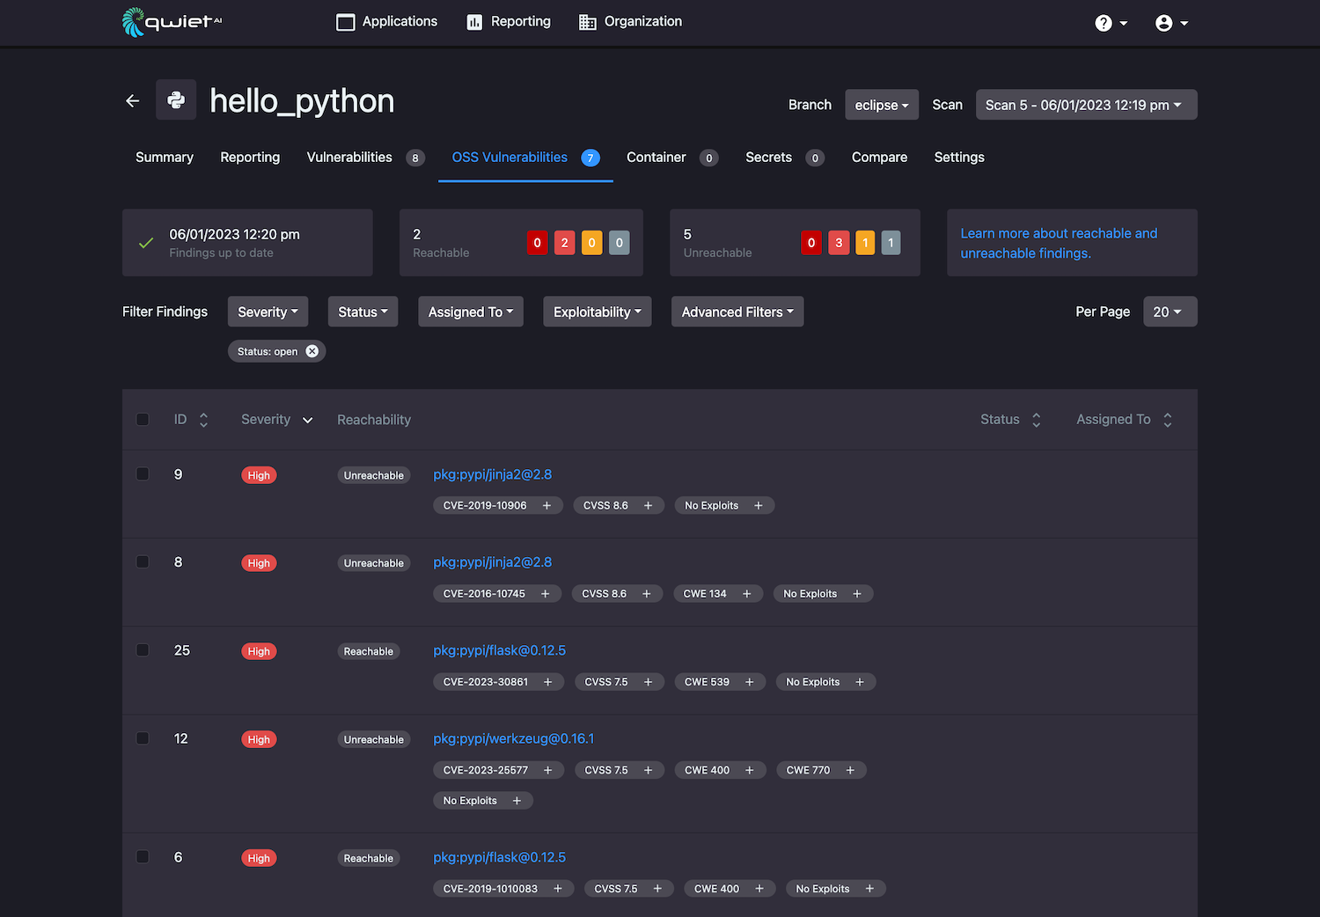Open pkg:pypi/jinja2@2.8 link in row 8

pyautogui.click(x=493, y=562)
